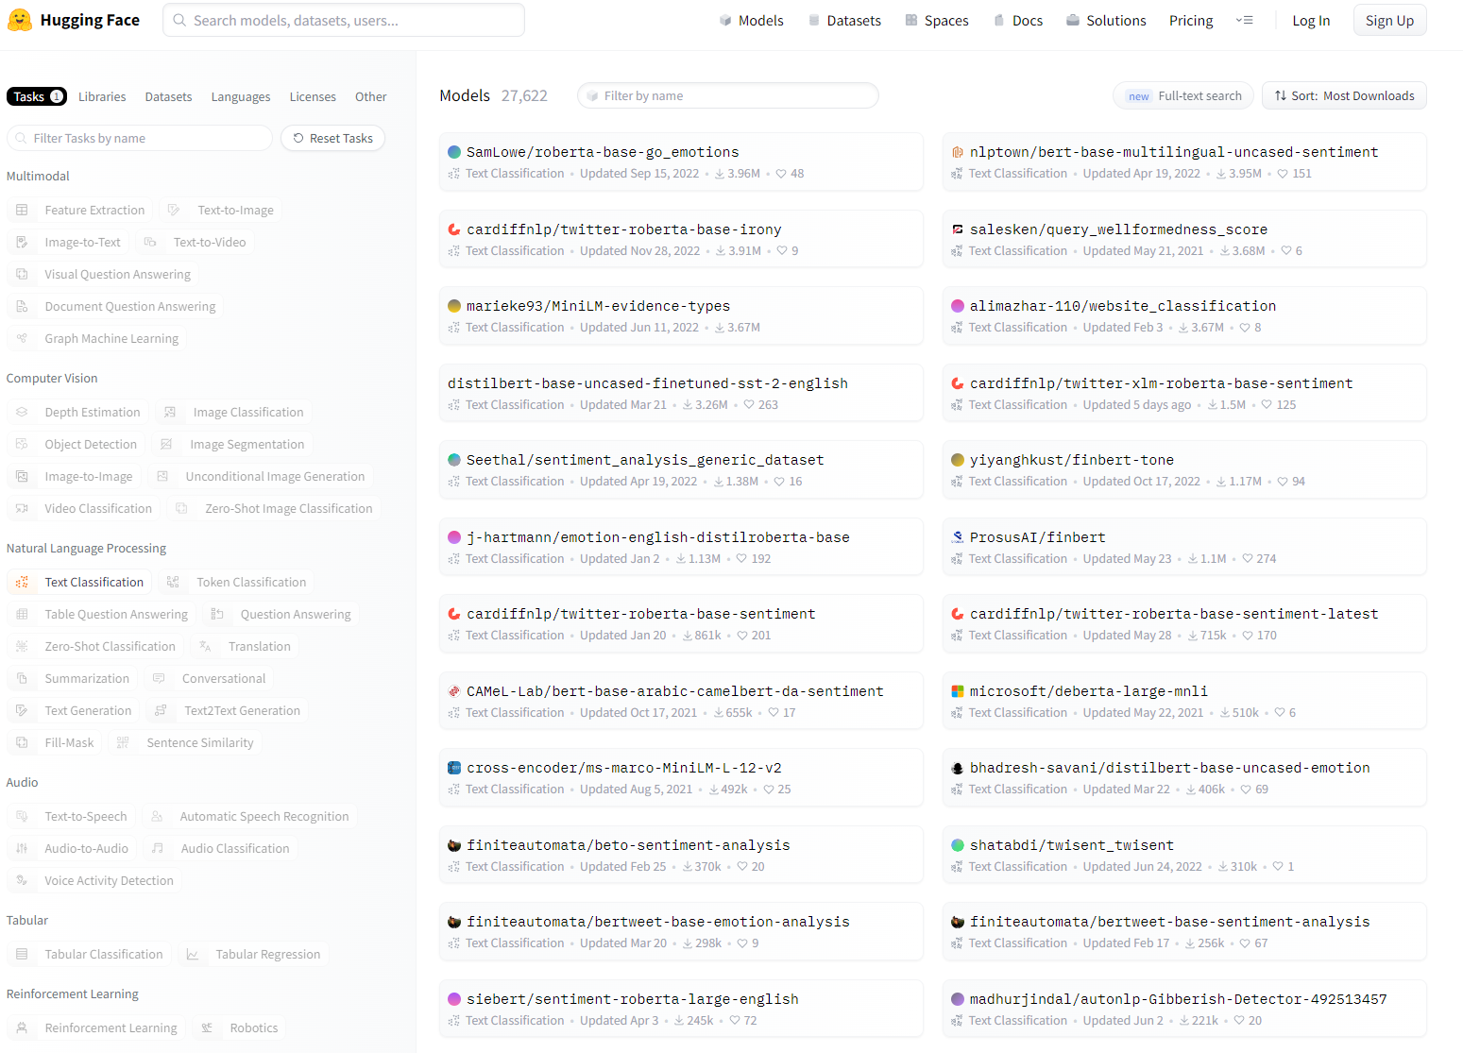
Task: Open the Models navigation item
Action: [752, 20]
